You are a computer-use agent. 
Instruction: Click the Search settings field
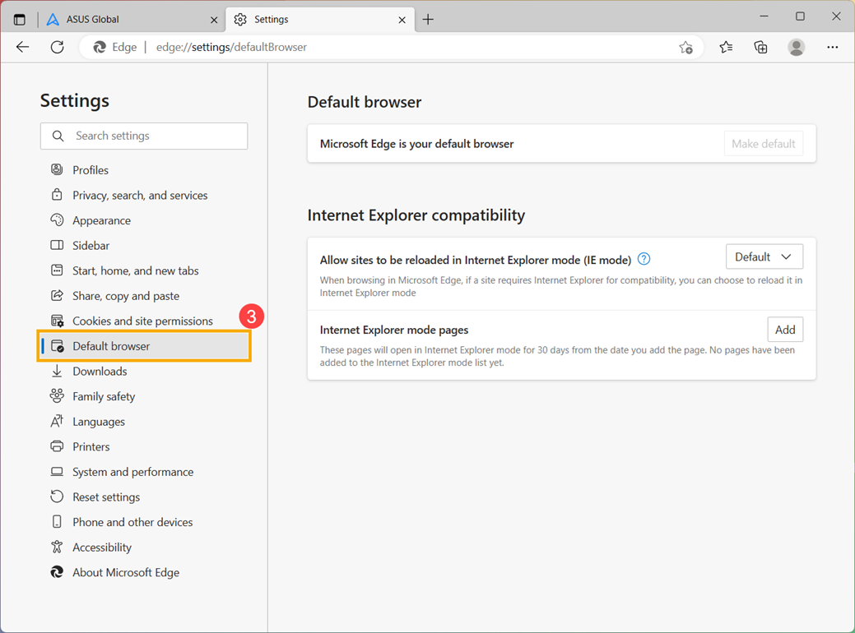144,136
